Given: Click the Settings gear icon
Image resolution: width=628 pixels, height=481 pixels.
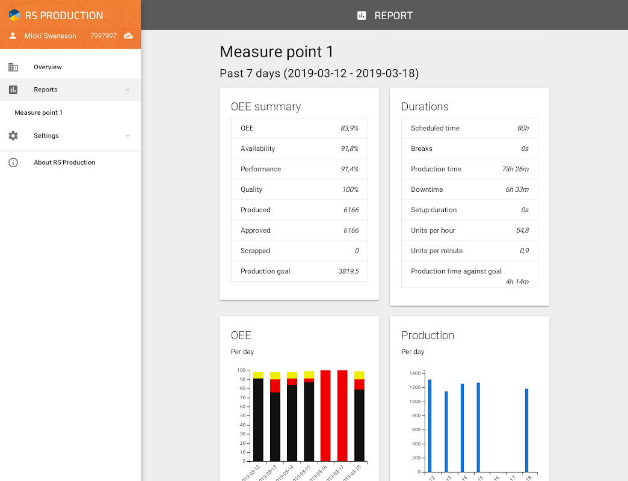Looking at the screenshot, I should point(13,136).
